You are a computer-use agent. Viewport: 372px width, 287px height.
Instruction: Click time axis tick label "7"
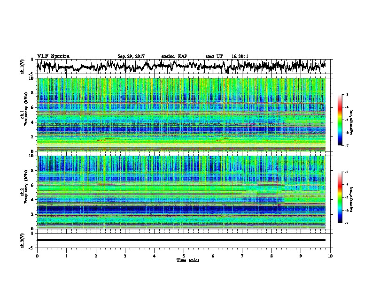(x=242, y=256)
